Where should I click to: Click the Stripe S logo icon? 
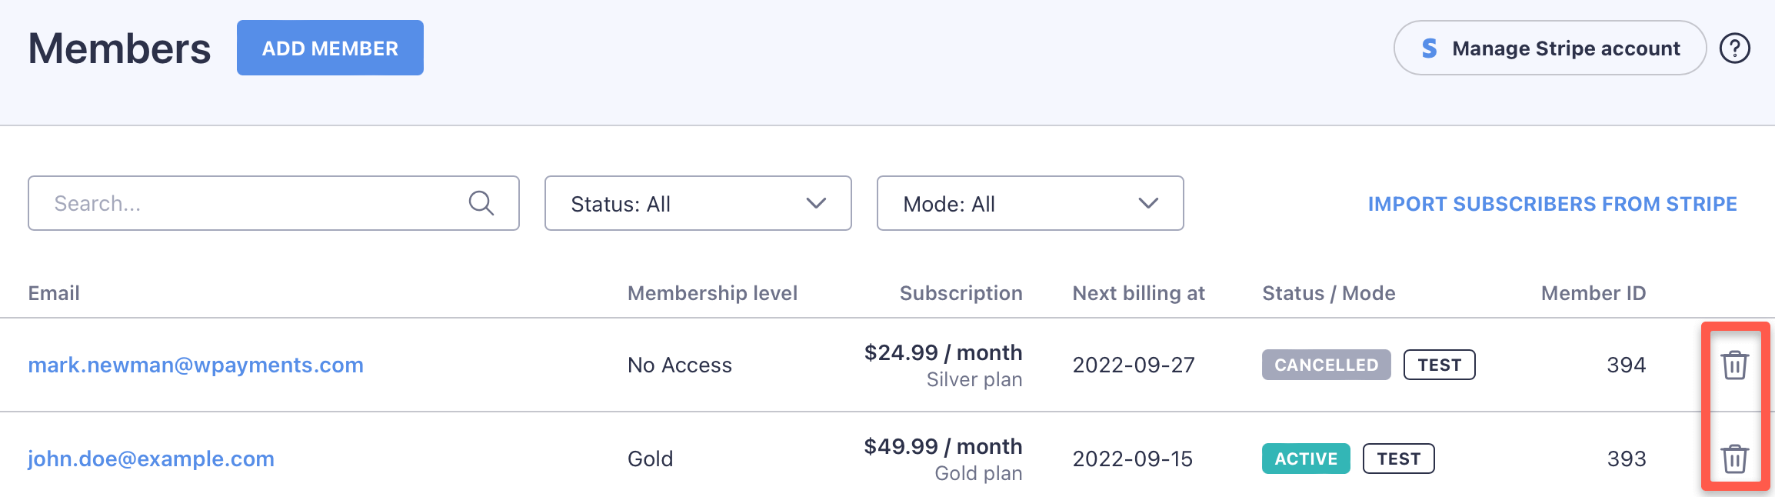[1429, 48]
